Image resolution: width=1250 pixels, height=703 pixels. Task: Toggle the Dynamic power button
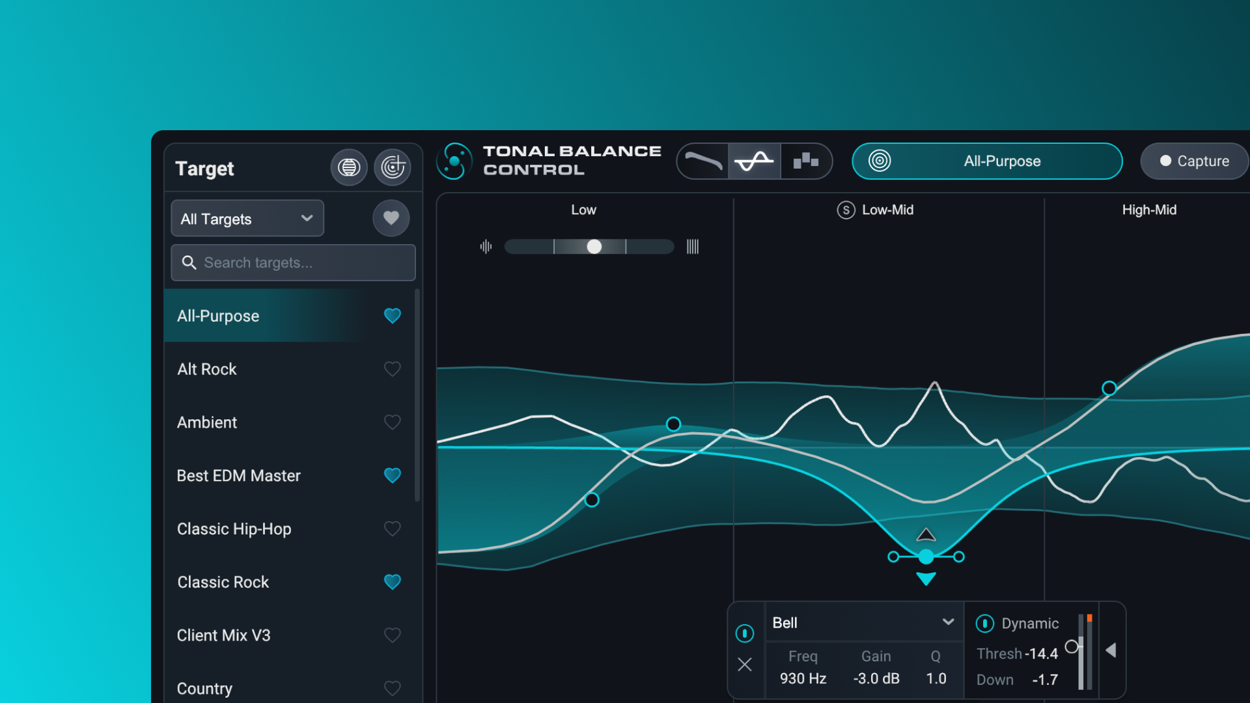[984, 624]
